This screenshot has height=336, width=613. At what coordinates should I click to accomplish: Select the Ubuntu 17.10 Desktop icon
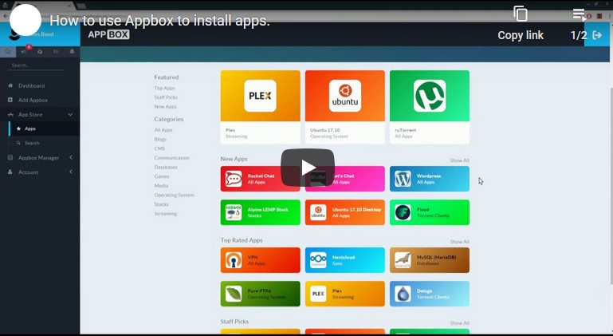(318, 212)
